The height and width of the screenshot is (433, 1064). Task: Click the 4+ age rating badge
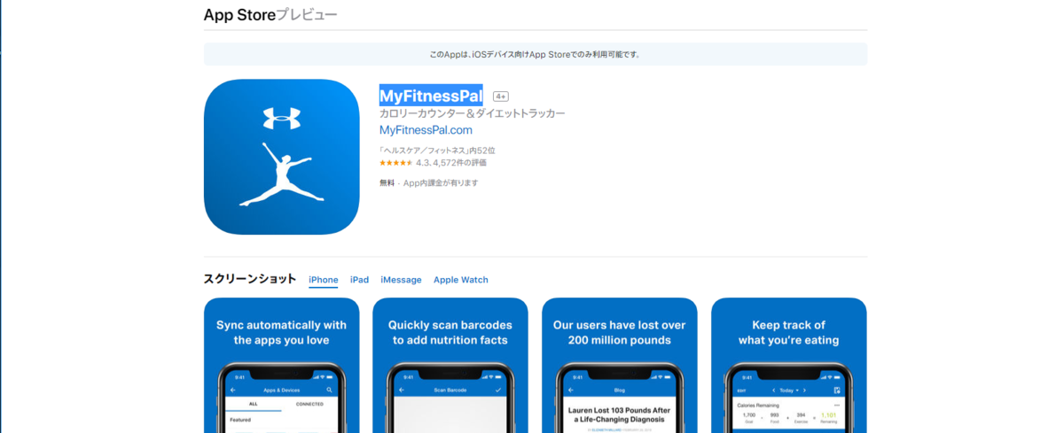501,96
